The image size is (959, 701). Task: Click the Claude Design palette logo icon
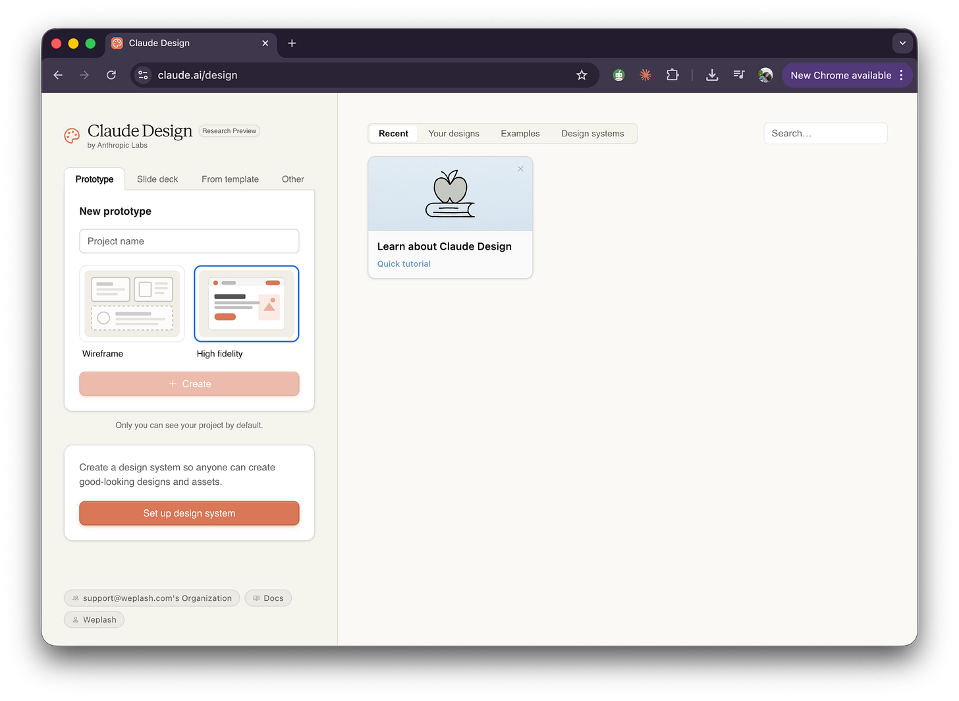pyautogui.click(x=72, y=136)
